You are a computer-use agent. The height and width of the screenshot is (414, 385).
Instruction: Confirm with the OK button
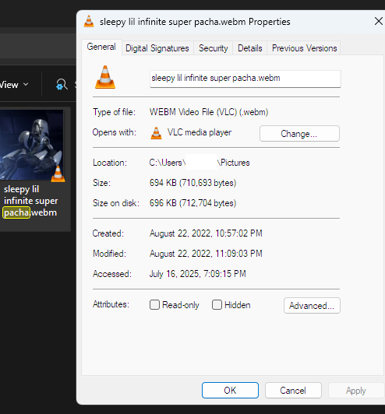coord(230,390)
